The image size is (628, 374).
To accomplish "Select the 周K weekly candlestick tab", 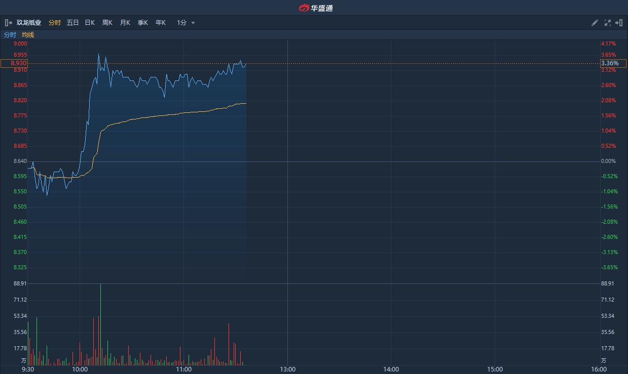I will coord(107,23).
